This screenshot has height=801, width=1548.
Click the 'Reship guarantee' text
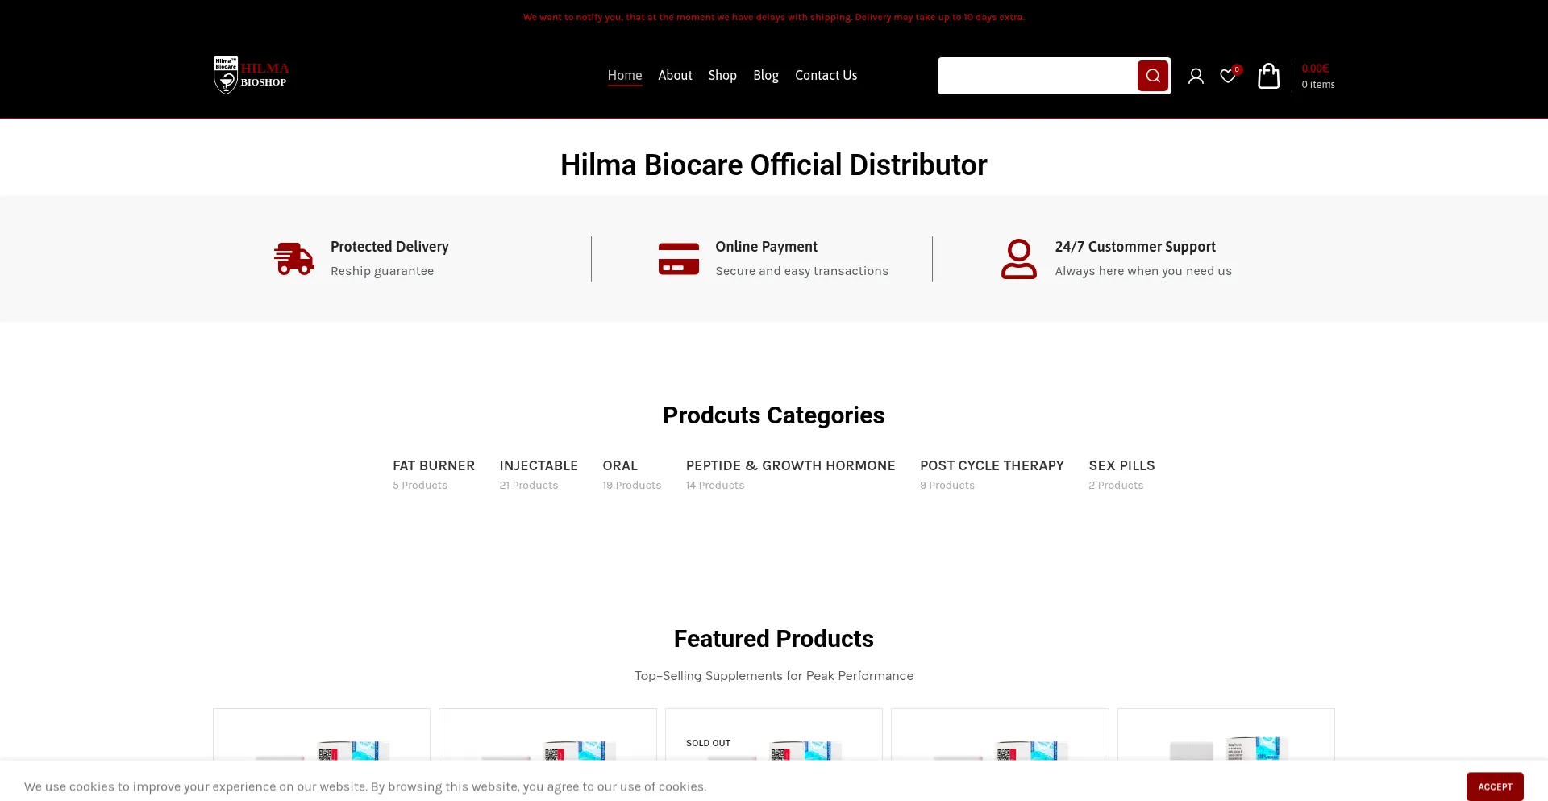click(x=382, y=271)
